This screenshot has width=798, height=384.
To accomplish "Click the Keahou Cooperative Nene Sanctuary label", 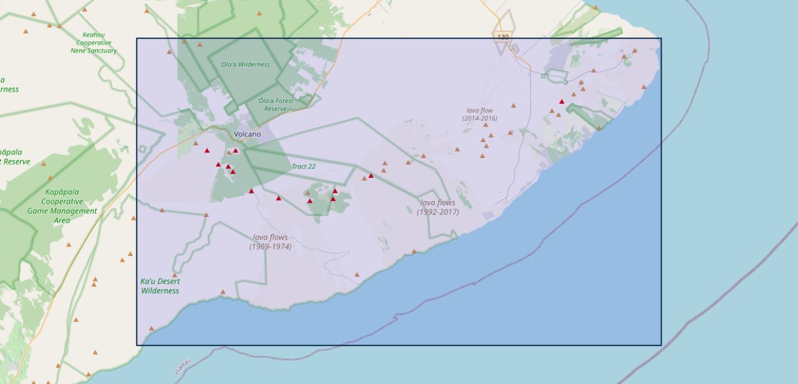I will [x=94, y=43].
